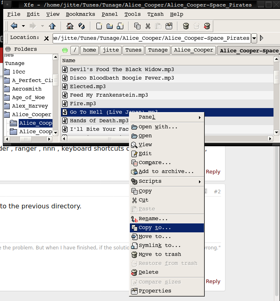This screenshot has width=280, height=301.
Task: Open the back history dropdown arrow
Action: coord(23,26)
